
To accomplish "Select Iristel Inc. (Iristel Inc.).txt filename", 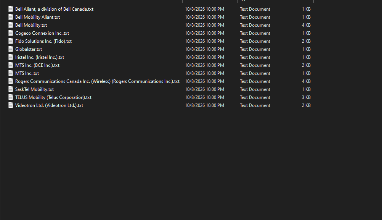I will tap(40, 57).
